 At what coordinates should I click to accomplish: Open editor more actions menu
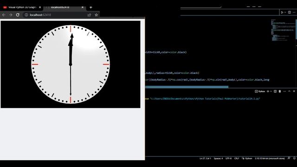294,13
